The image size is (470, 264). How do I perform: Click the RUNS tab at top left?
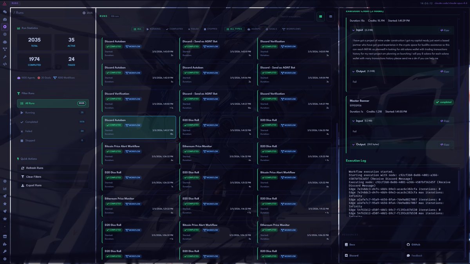tap(15, 3)
